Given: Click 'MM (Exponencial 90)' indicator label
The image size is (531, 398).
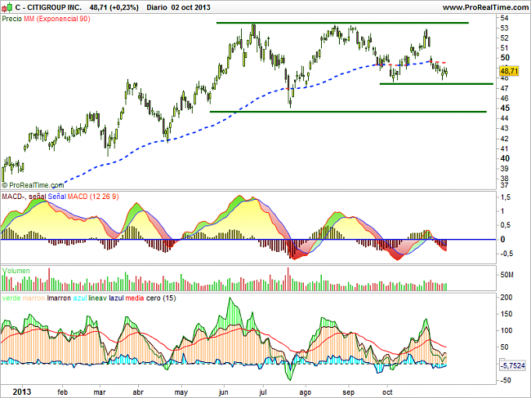Looking at the screenshot, I should 57,19.
